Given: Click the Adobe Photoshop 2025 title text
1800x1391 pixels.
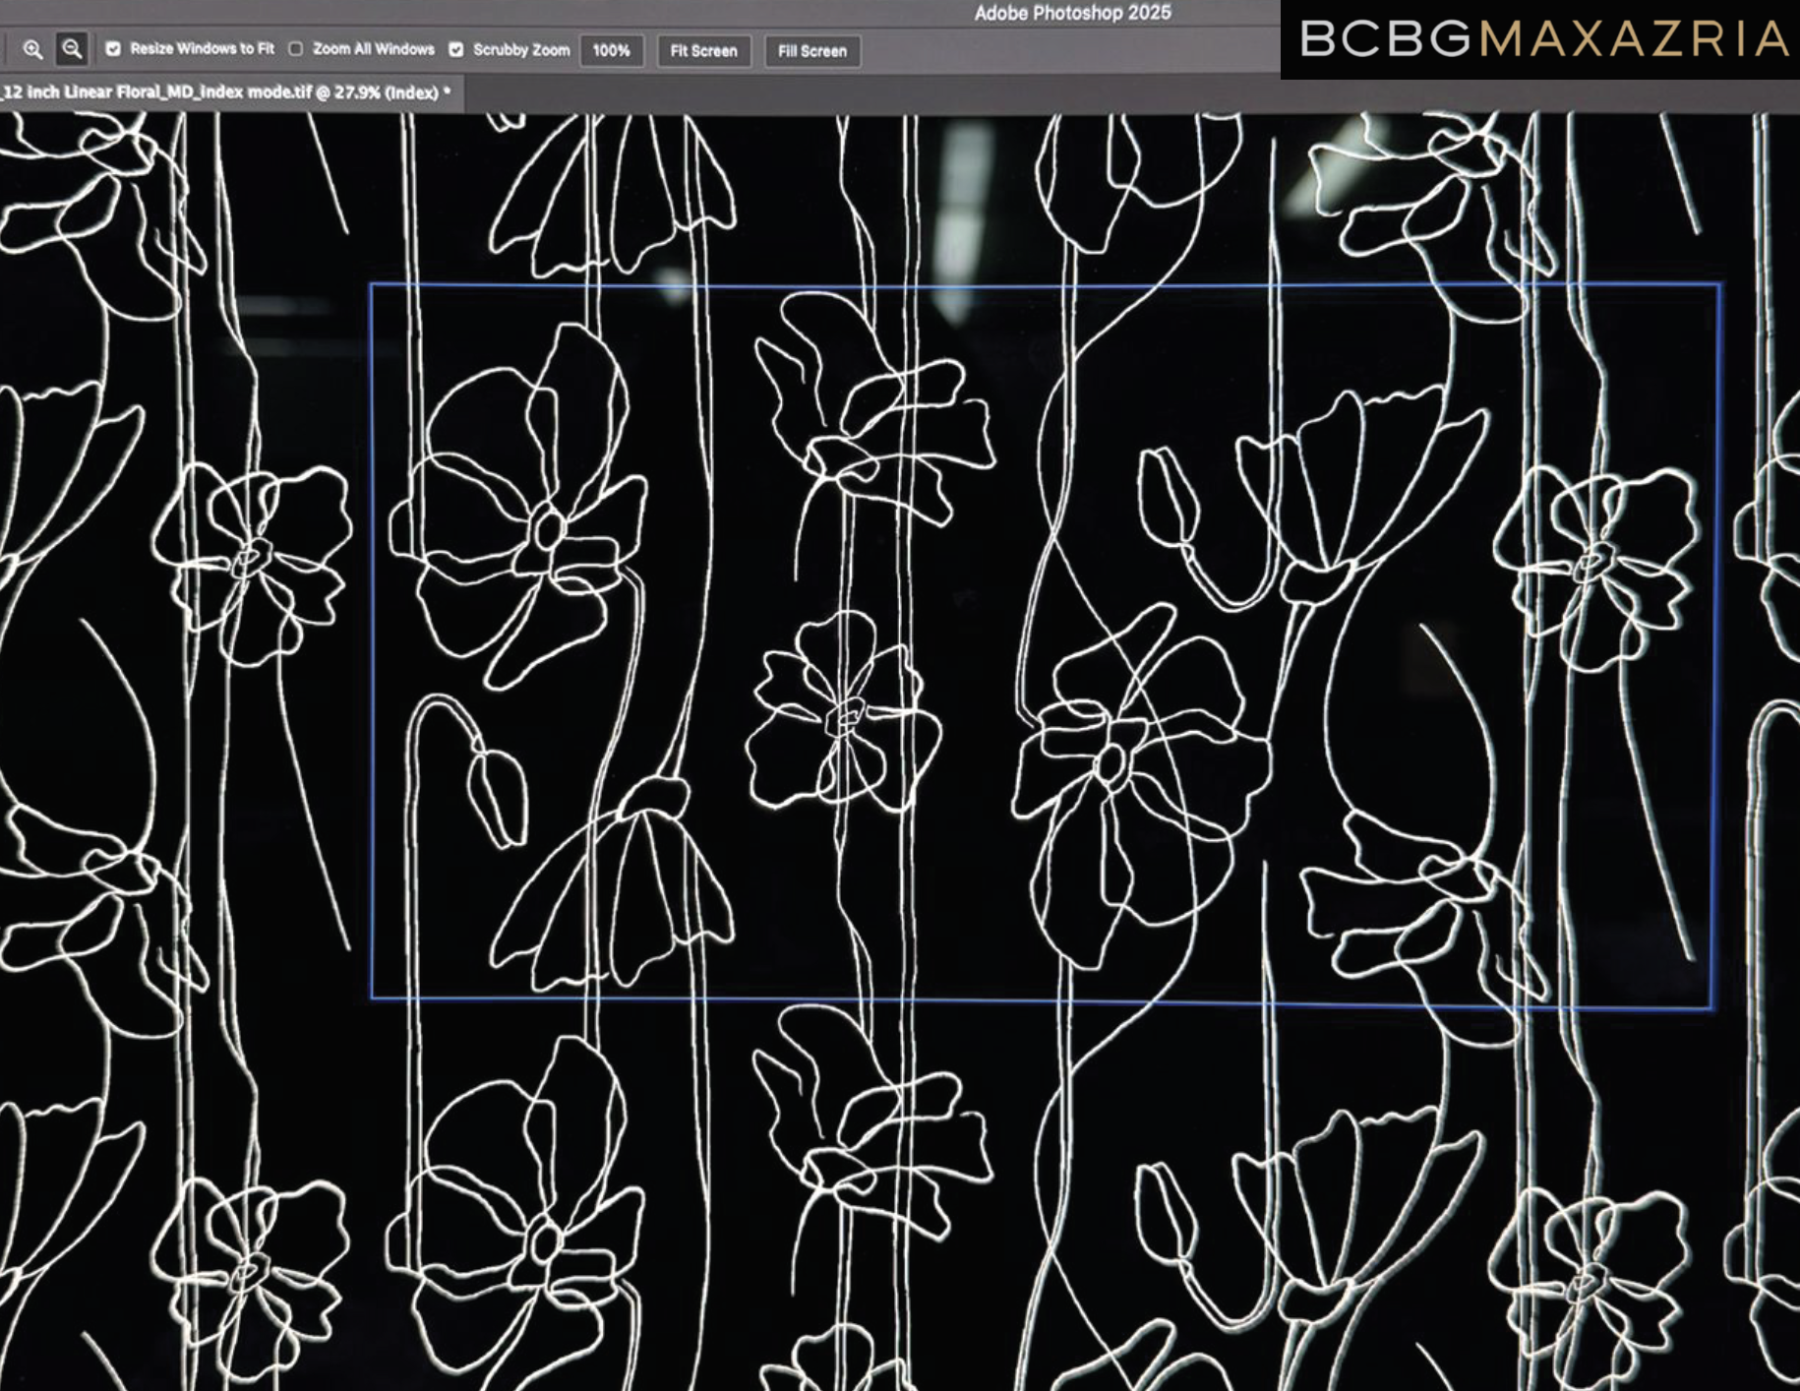Looking at the screenshot, I should point(1072,13).
